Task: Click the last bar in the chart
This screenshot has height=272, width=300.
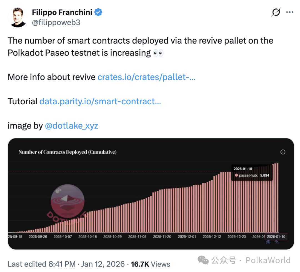Action: [277, 198]
